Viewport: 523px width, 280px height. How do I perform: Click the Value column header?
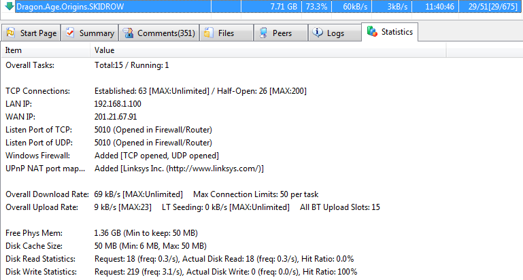(x=268, y=50)
